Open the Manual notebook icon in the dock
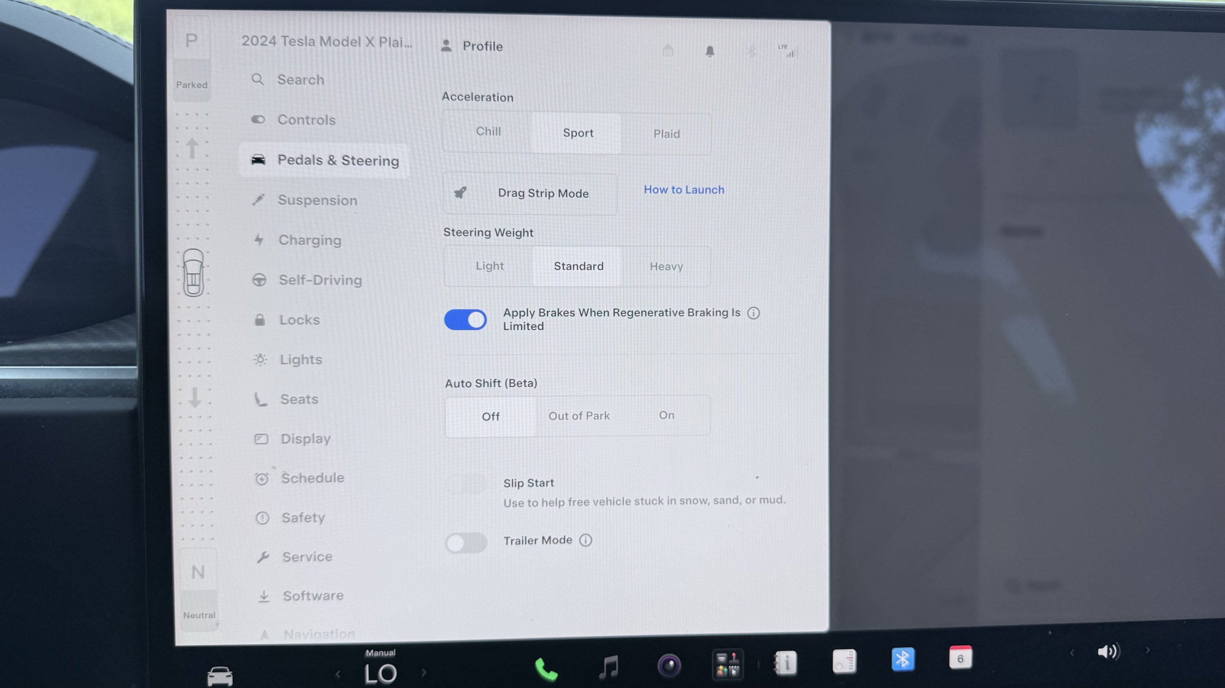This screenshot has height=688, width=1225. (785, 662)
